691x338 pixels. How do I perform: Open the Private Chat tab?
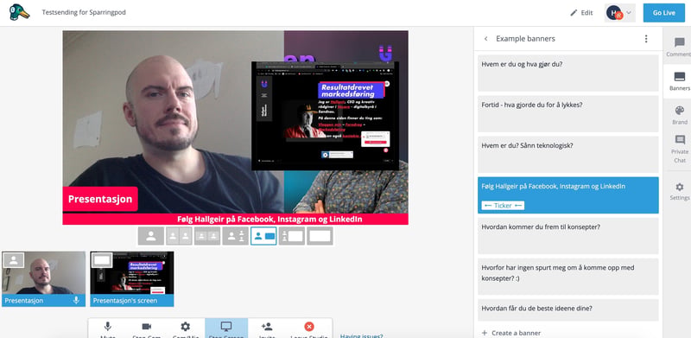tap(679, 150)
